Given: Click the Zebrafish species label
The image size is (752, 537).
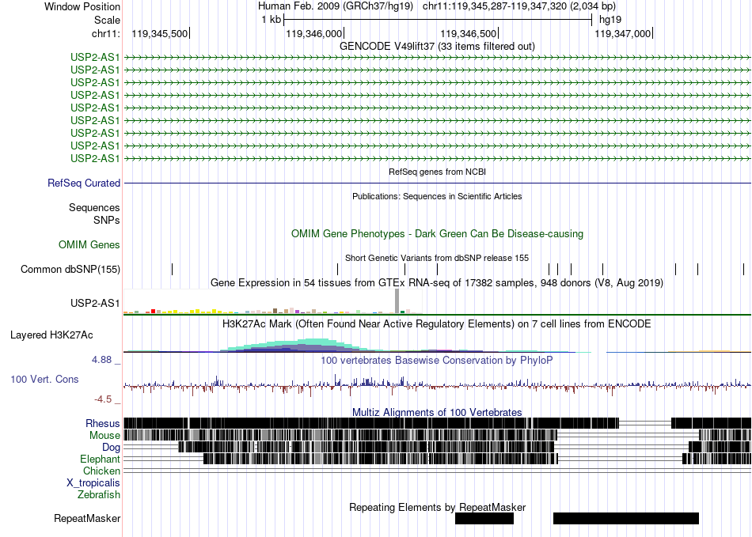Looking at the screenshot, I should tap(99, 495).
